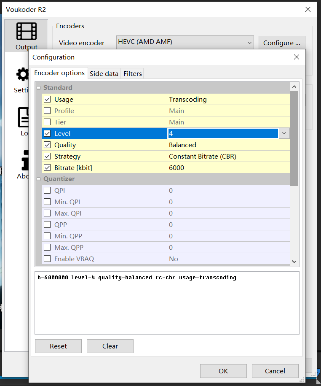Open the Level value dropdown arrow

pos(284,133)
